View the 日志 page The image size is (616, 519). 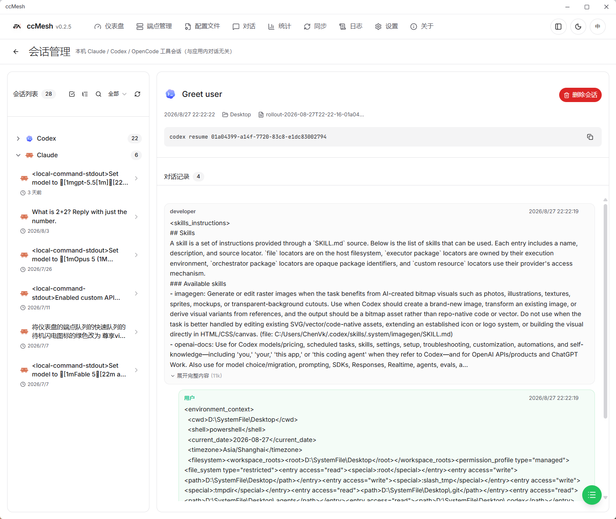pos(351,27)
